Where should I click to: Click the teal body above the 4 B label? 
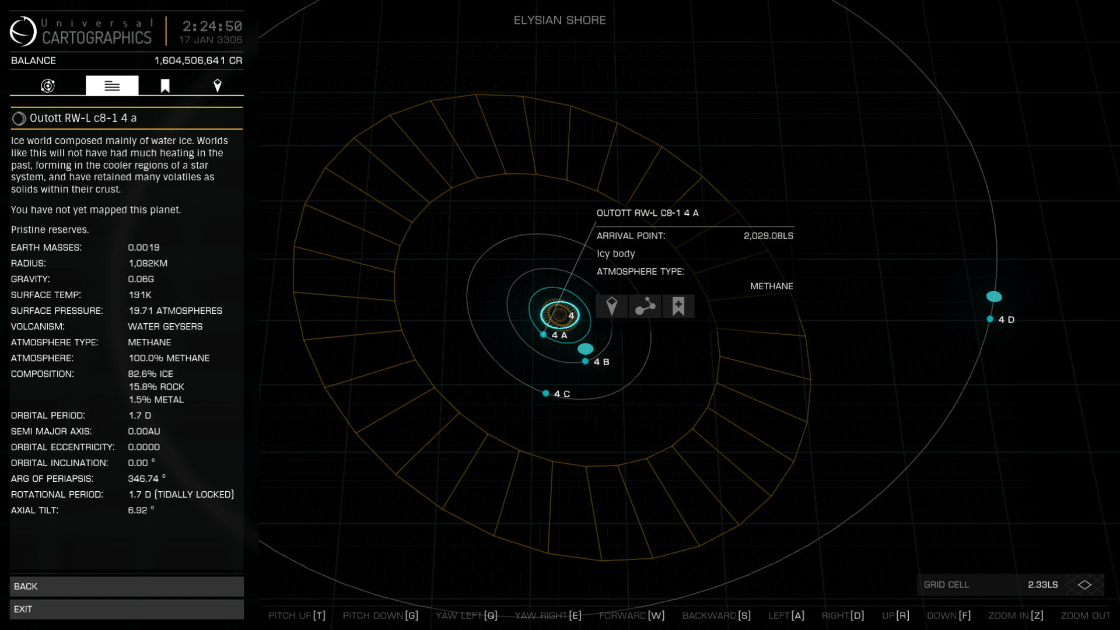coord(586,349)
